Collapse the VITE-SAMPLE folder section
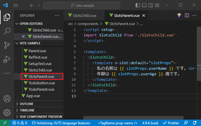Screen dimensions: 201x126 tap(39, 43)
